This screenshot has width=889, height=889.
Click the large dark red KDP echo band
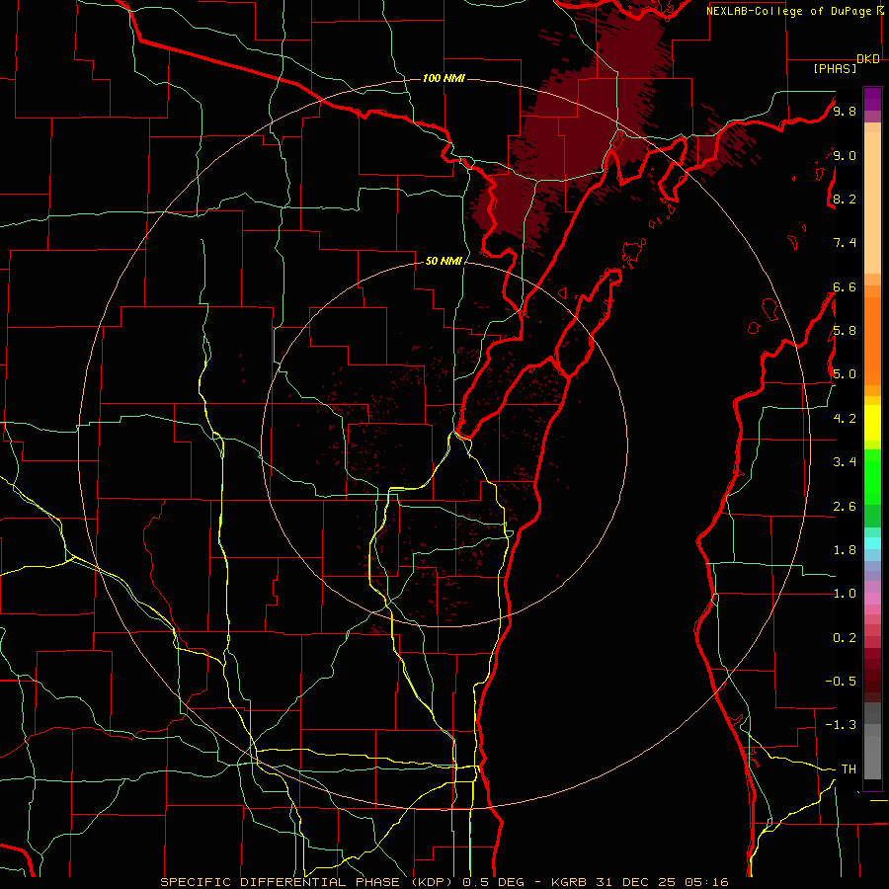pos(578,130)
